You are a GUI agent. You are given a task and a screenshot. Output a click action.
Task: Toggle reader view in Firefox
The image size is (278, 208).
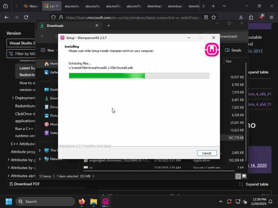pos(206,17)
